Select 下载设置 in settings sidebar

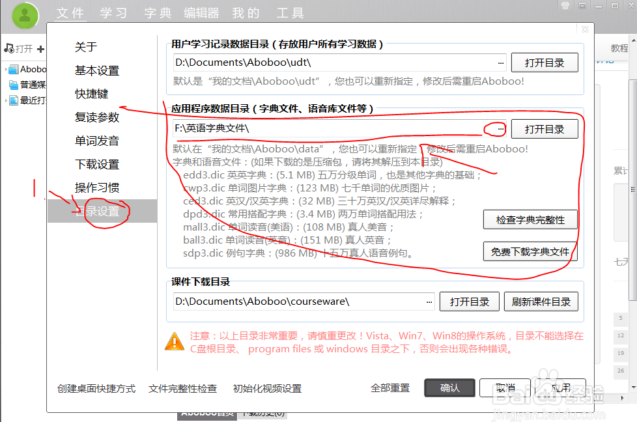pos(97,165)
